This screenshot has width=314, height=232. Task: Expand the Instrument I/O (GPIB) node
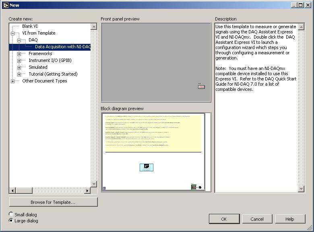click(19, 61)
